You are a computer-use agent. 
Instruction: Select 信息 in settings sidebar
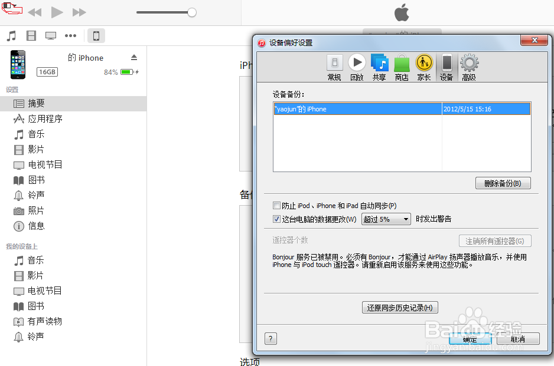(73, 226)
